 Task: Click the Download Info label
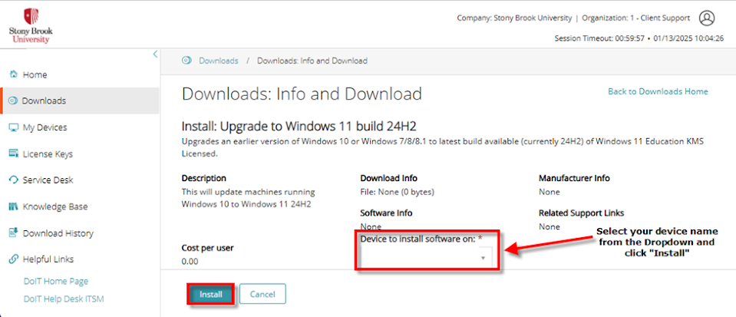coord(388,179)
